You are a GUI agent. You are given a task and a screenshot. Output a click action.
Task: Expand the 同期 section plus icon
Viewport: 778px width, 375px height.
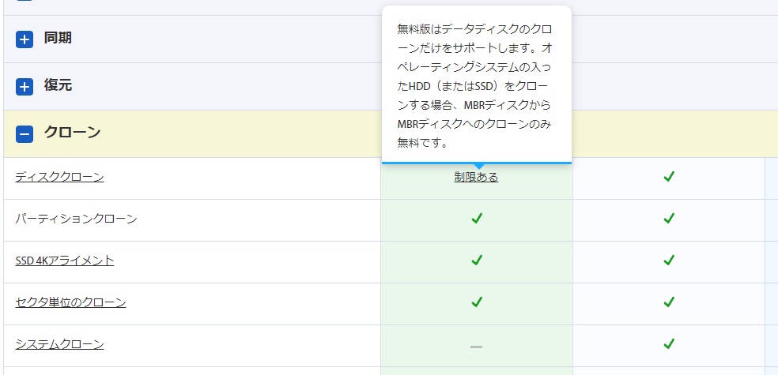pyautogui.click(x=25, y=39)
